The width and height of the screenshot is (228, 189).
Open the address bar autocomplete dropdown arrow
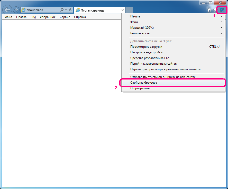[x=66, y=10]
